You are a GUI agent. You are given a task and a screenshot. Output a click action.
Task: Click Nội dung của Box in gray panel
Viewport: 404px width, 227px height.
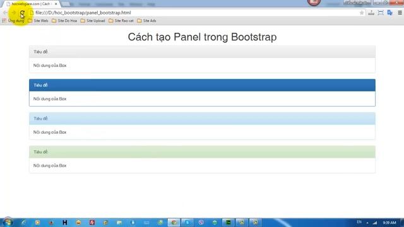50,66
